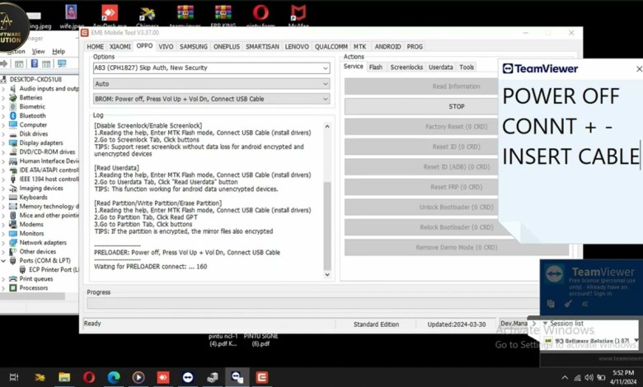Click the Device Manager help toolbar icon

tap(35, 63)
